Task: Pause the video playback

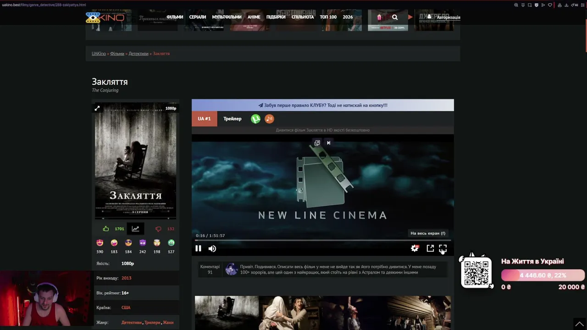Action: click(x=198, y=248)
